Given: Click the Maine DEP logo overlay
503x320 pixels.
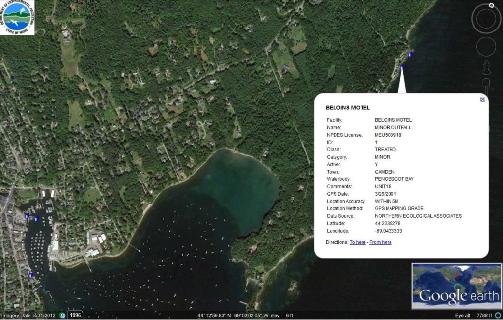Looking at the screenshot, I should point(17,17).
